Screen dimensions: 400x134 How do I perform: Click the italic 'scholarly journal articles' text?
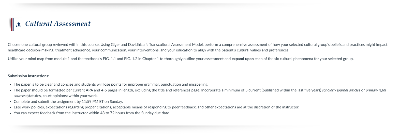coord(341,90)
